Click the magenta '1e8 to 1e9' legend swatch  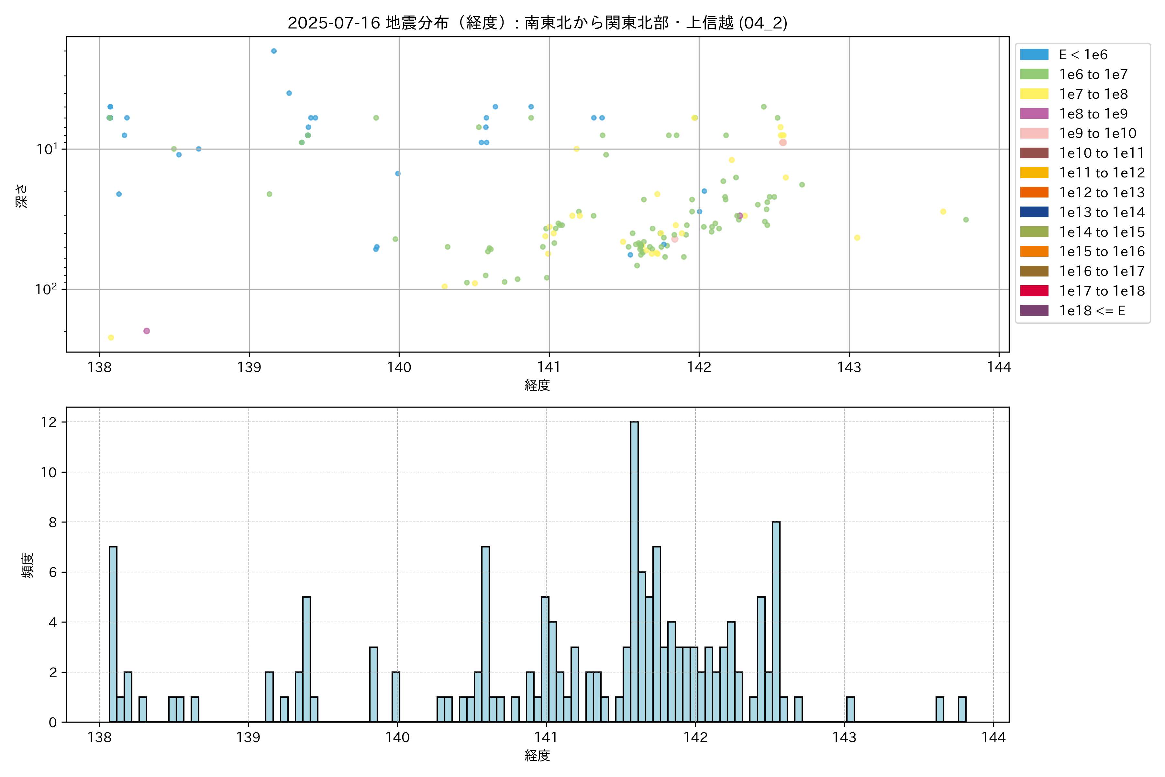pos(1034,114)
